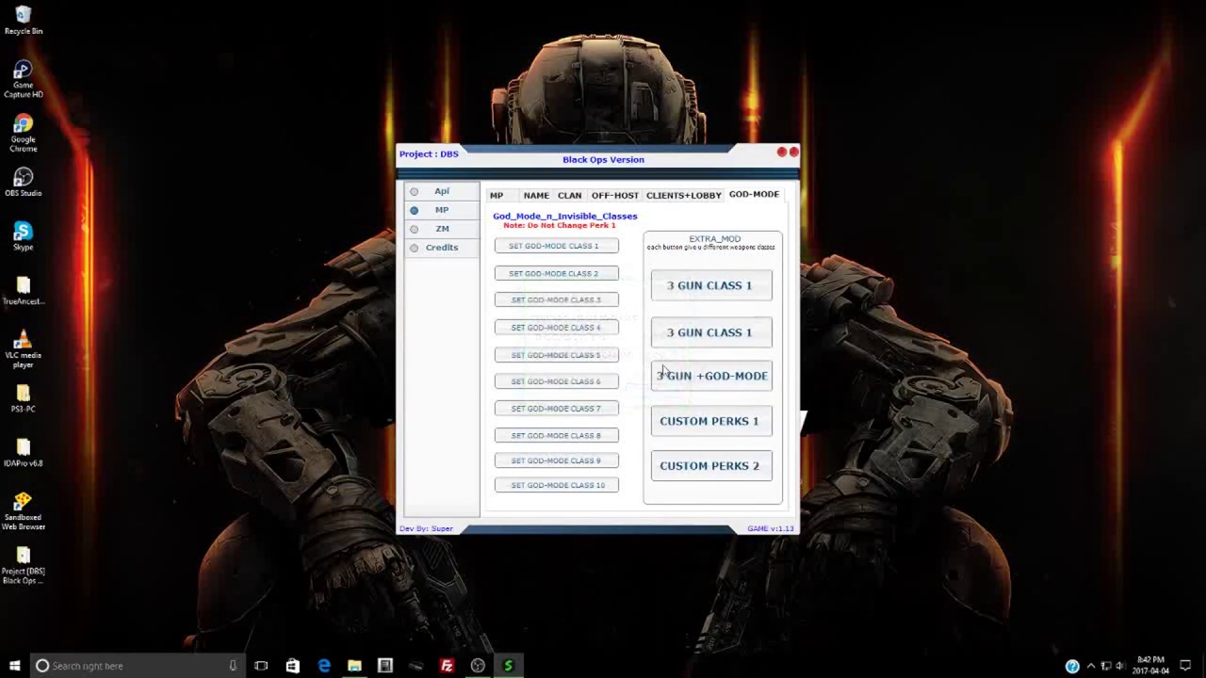This screenshot has width=1206, height=678.
Task: Switch to the MP tab
Action: tap(497, 195)
